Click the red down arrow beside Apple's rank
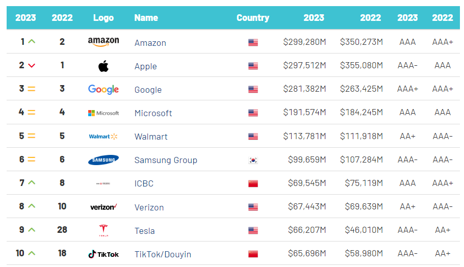The height and width of the screenshot is (267, 464). 32,65
